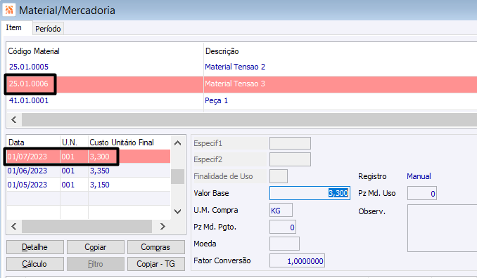Click U.N. column header
The image size is (477, 278).
(x=70, y=143)
